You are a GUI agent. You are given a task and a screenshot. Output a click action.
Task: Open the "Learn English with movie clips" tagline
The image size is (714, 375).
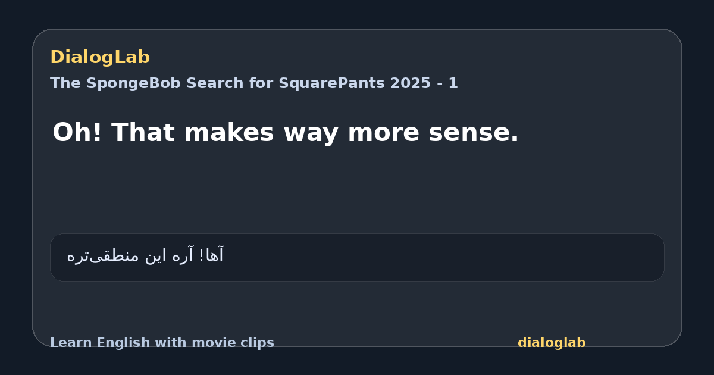[x=162, y=343]
